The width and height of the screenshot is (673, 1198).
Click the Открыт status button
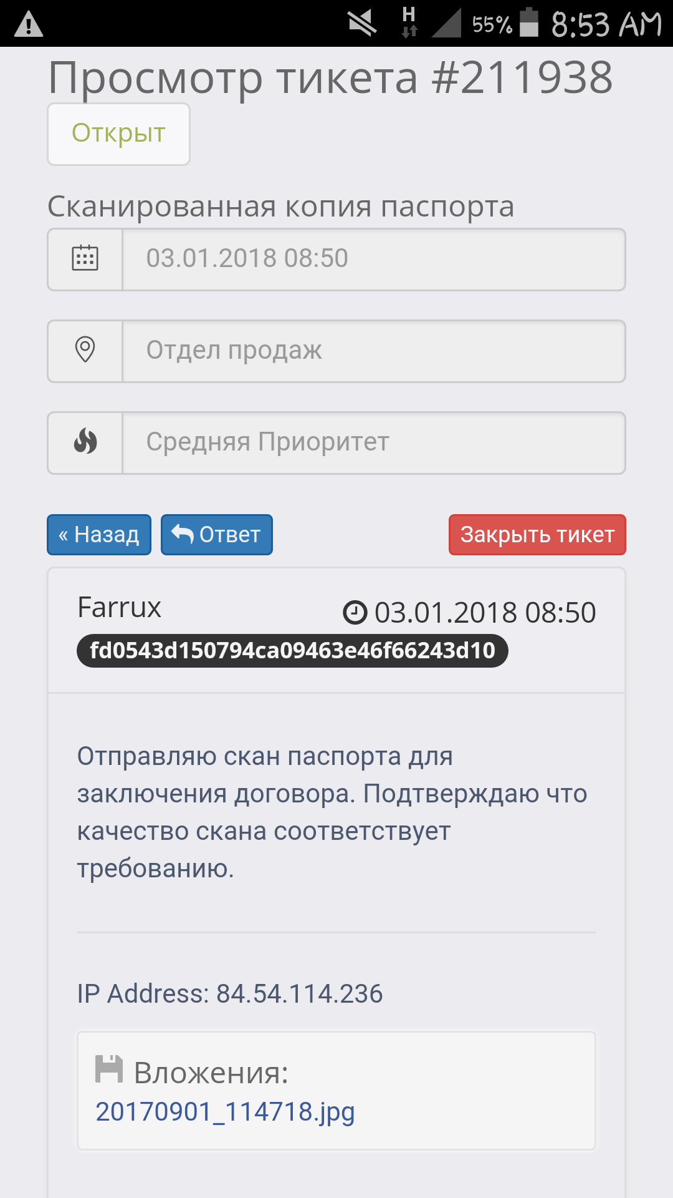click(x=118, y=134)
